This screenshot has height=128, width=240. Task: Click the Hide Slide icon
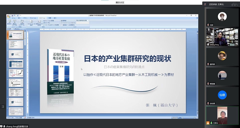pos(39,22)
